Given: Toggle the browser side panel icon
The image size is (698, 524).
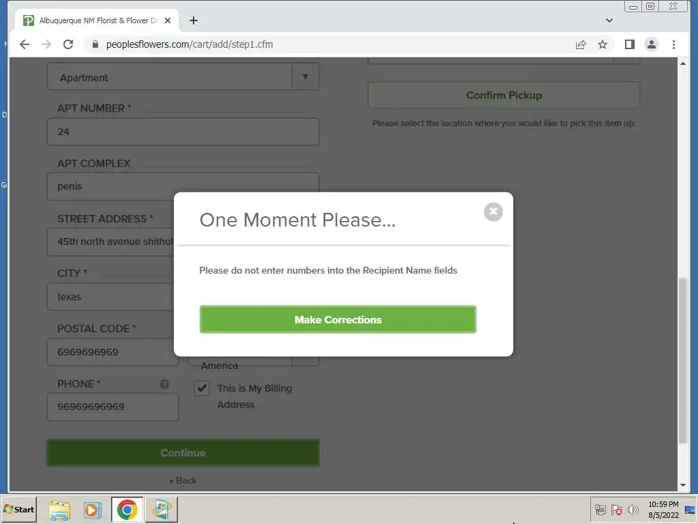Looking at the screenshot, I should [629, 44].
